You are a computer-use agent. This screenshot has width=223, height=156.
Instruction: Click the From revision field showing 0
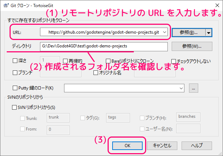[58, 130]
